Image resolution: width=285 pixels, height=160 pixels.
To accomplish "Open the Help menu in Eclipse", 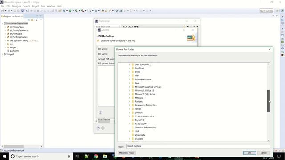I will coord(59,6).
